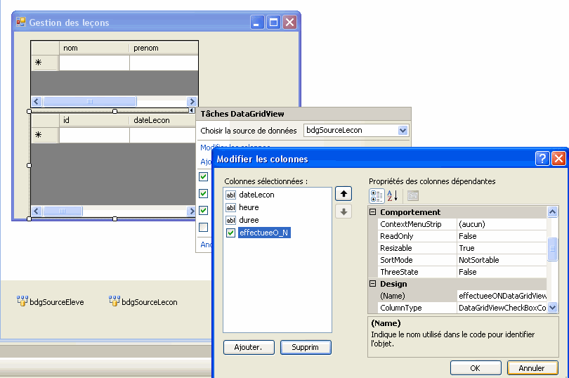Click the text column icon next to heure
The height and width of the screenshot is (378, 569).
pyautogui.click(x=231, y=208)
